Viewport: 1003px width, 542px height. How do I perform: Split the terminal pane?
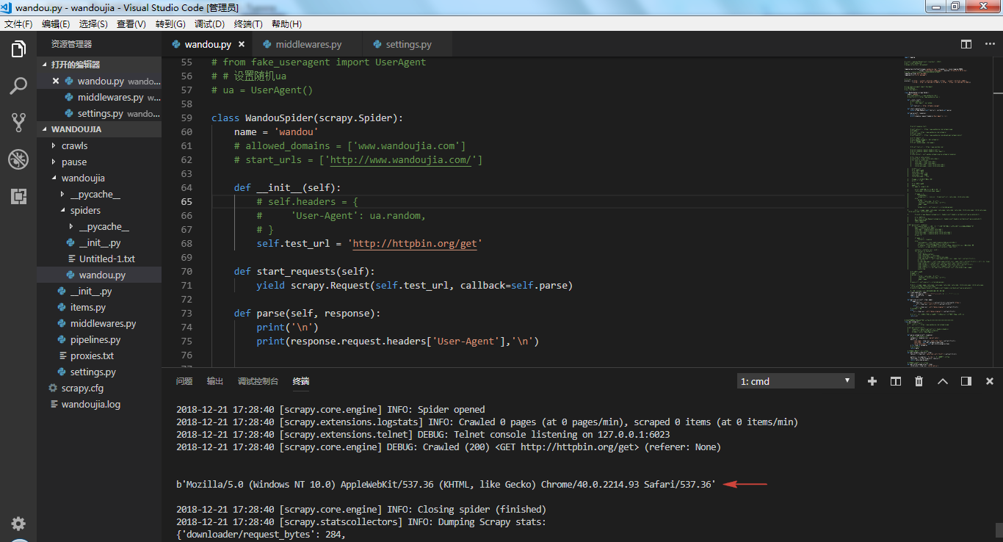[x=896, y=381]
